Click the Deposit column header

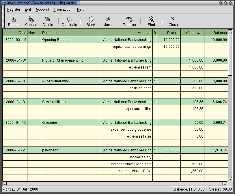(x=169, y=33)
